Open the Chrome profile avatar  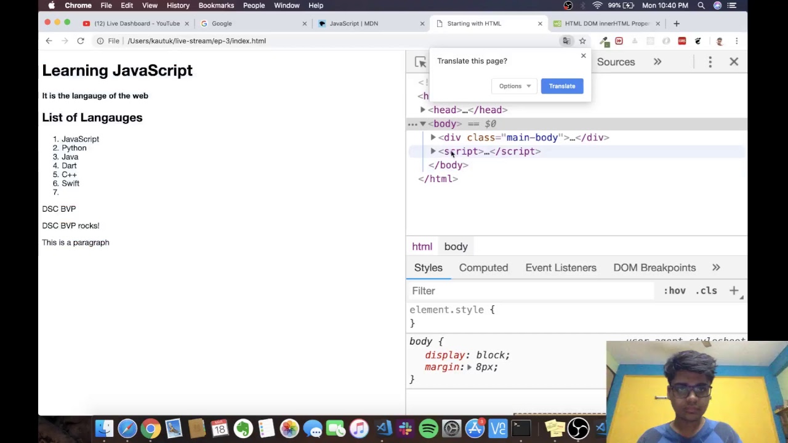(720, 41)
